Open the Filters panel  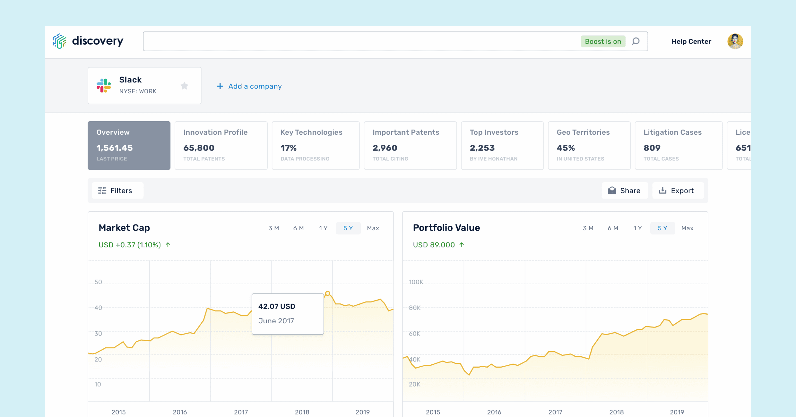pos(117,191)
